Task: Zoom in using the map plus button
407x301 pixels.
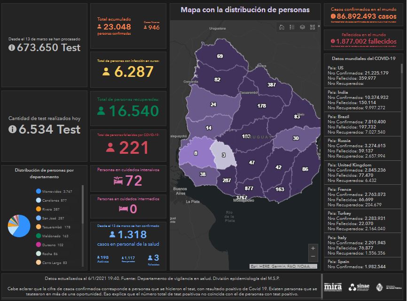Action: point(313,248)
